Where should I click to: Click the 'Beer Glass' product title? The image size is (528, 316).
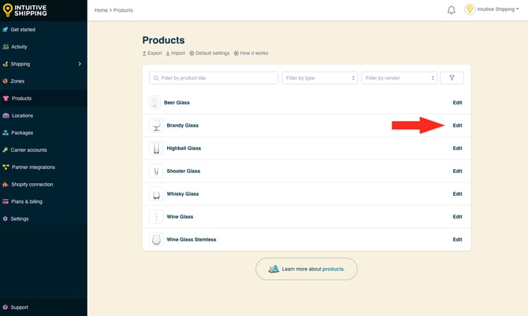click(x=177, y=102)
